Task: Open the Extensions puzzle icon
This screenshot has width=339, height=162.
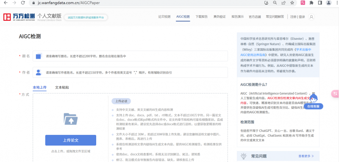Action: coord(311,3)
